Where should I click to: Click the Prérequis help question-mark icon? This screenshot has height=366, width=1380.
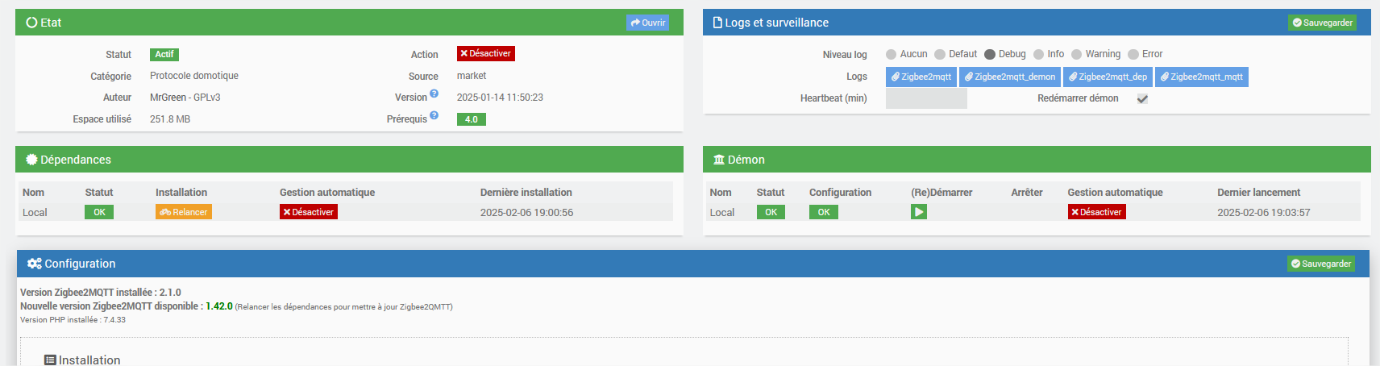[x=434, y=115]
